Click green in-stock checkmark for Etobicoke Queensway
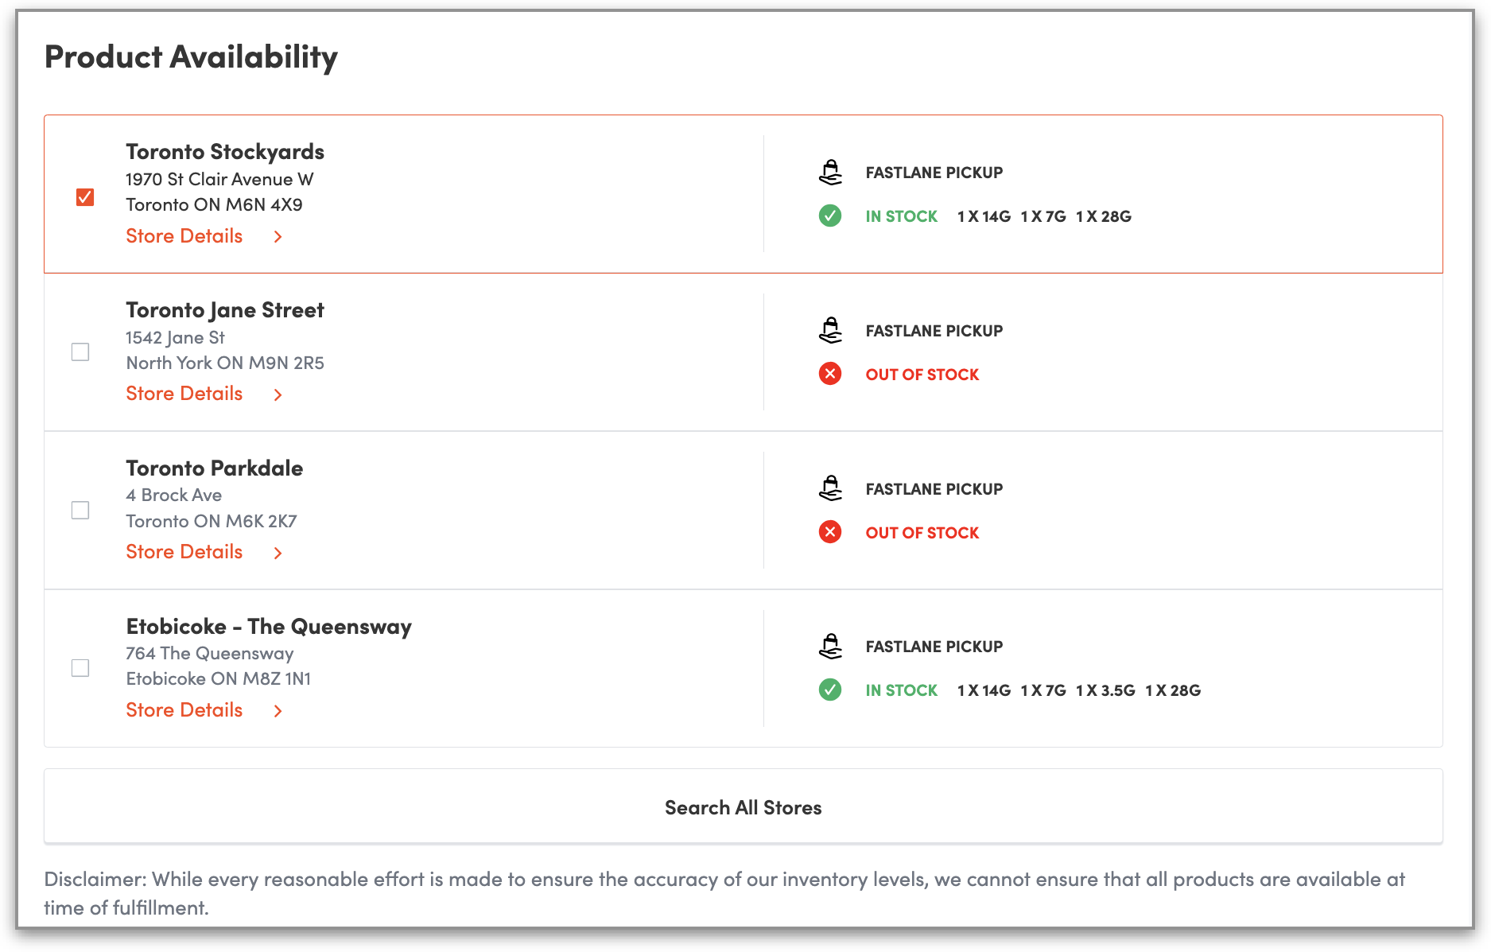 [x=830, y=690]
